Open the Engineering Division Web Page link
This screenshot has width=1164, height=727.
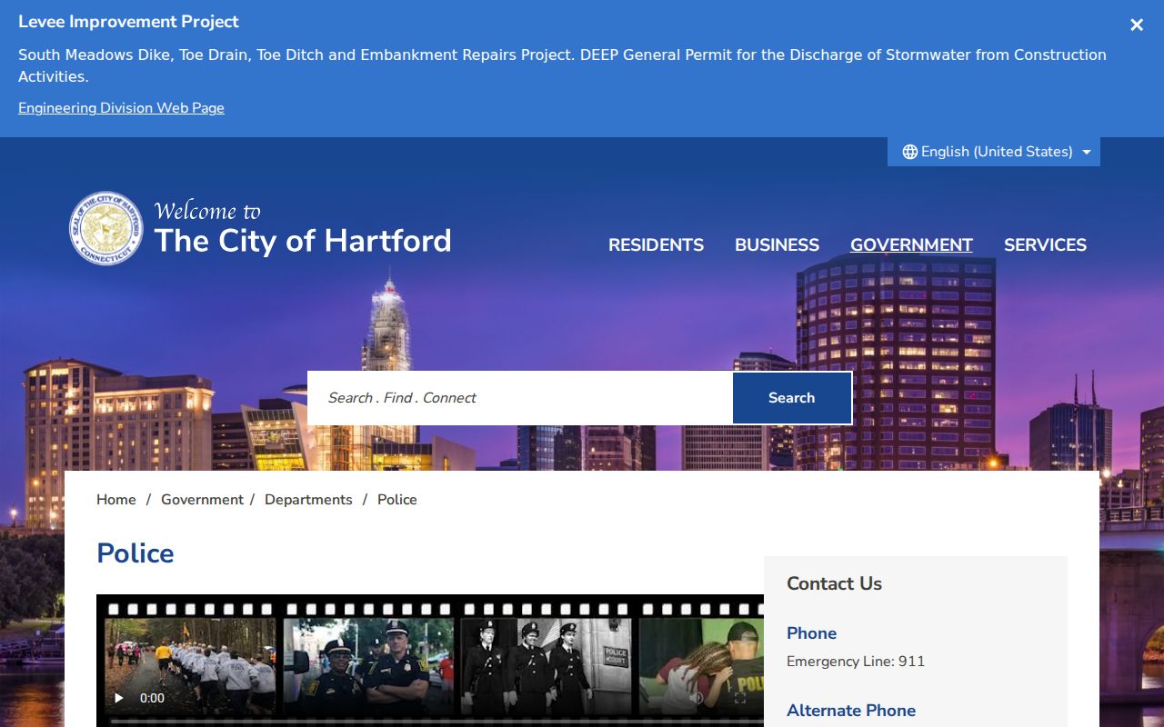pos(121,108)
